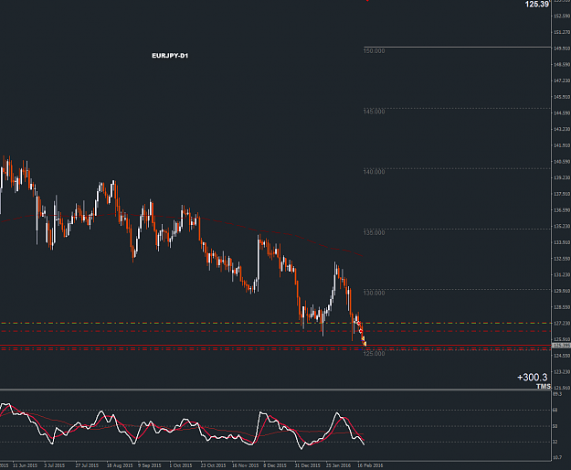The image size is (571, 470).
Task: Click the white TMS oscillator line
Action: coord(182,424)
